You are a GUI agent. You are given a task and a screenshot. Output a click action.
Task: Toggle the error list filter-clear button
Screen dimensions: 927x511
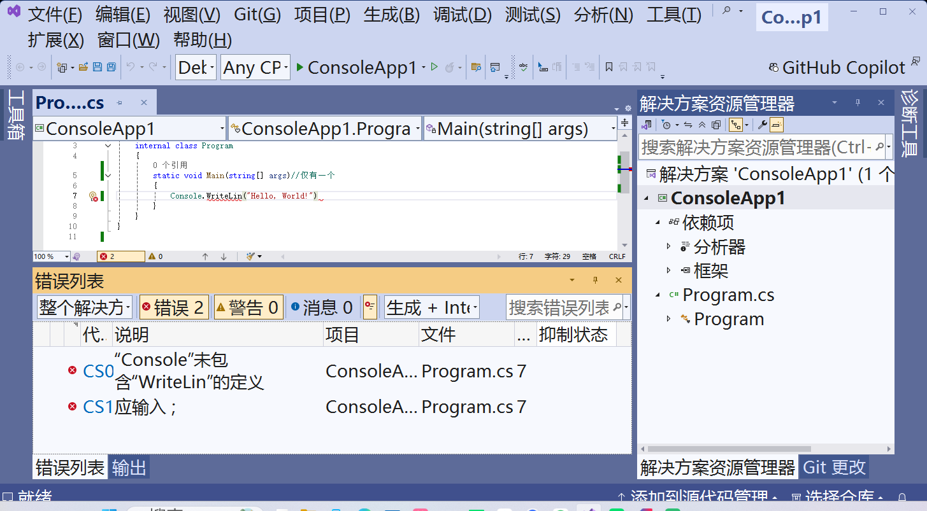coord(370,307)
